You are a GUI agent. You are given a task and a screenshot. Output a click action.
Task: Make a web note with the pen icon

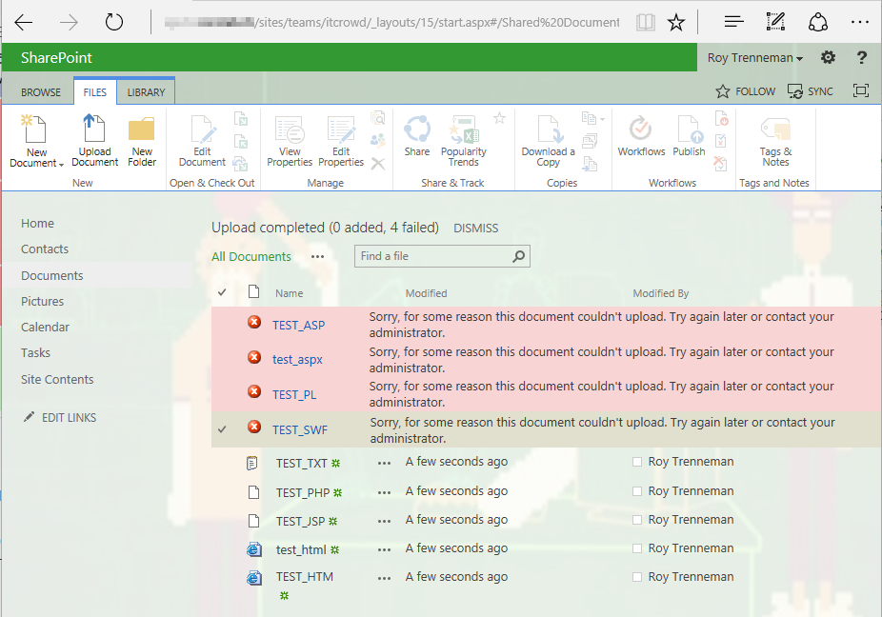pyautogui.click(x=775, y=23)
